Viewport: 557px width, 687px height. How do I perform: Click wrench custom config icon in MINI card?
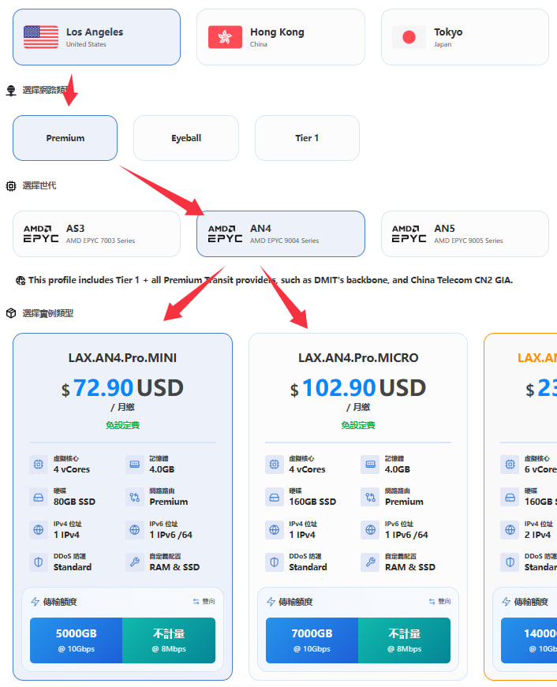(135, 562)
